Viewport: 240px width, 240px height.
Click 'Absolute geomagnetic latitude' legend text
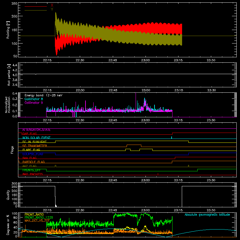[207, 214]
